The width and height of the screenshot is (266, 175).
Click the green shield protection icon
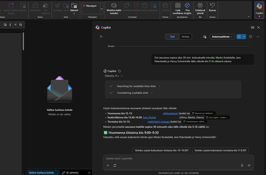(x=251, y=36)
